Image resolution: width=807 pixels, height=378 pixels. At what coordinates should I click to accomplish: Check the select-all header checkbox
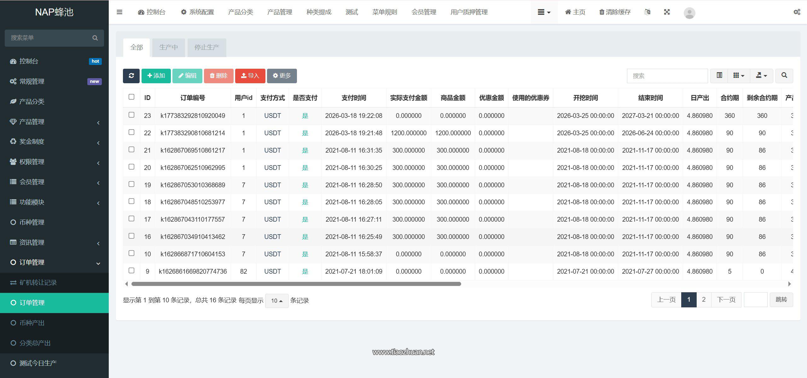pyautogui.click(x=131, y=97)
